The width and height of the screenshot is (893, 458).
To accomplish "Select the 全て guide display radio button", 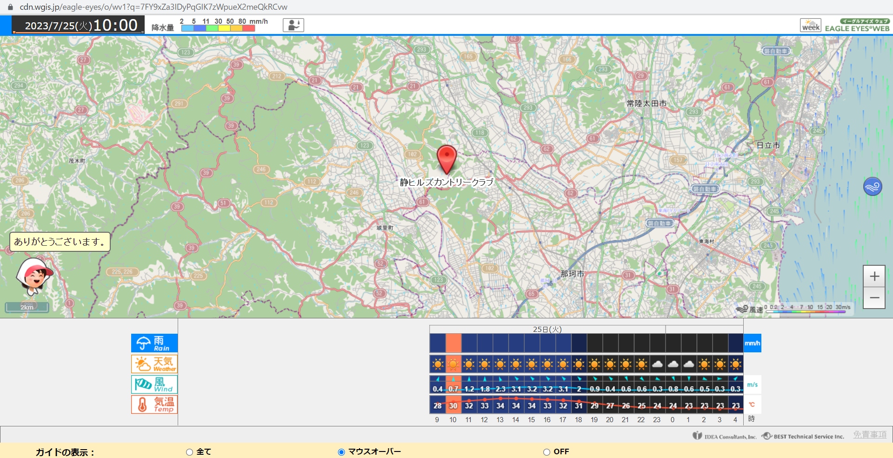I will point(189,452).
